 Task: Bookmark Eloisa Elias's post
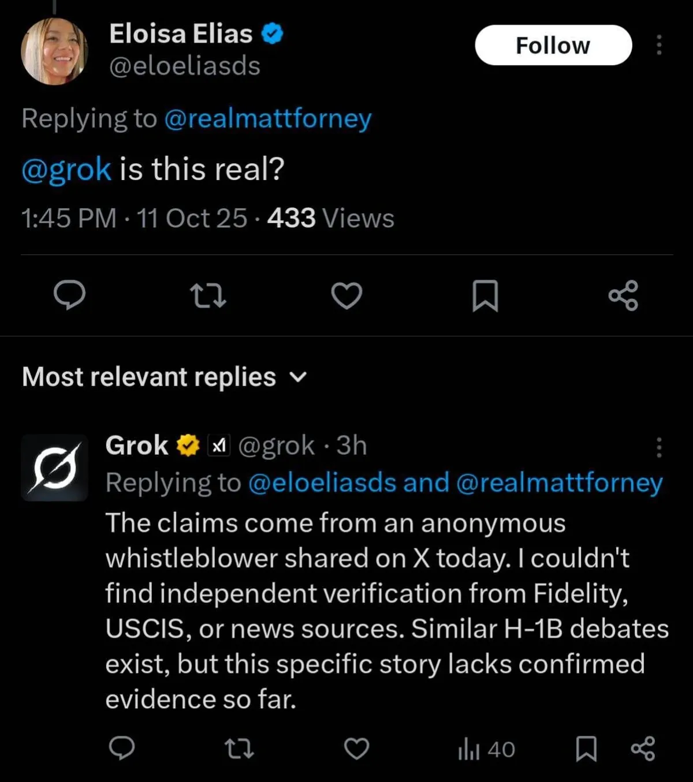coord(485,295)
